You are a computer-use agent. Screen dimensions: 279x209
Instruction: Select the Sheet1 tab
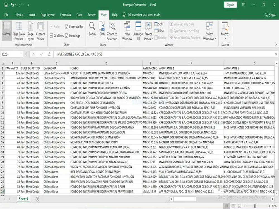[x=23, y=199]
